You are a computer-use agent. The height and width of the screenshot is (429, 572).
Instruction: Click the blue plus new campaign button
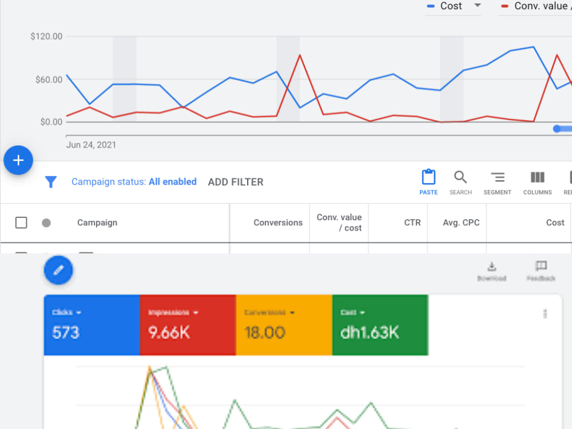[18, 160]
